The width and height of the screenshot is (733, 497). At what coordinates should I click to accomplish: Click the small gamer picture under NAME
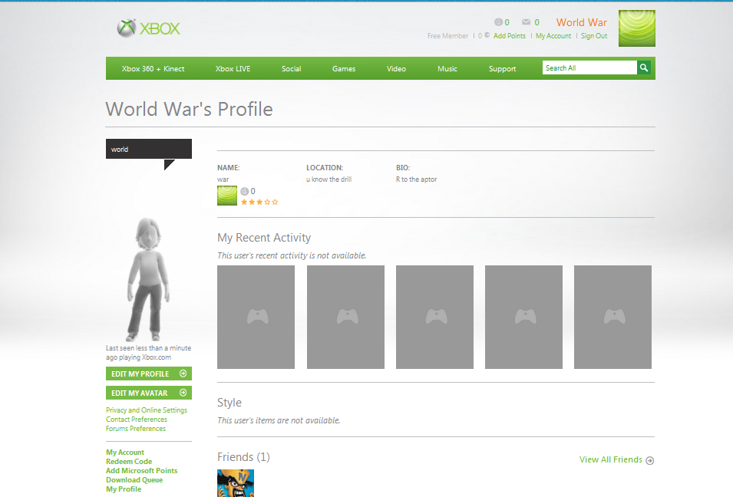pyautogui.click(x=227, y=196)
